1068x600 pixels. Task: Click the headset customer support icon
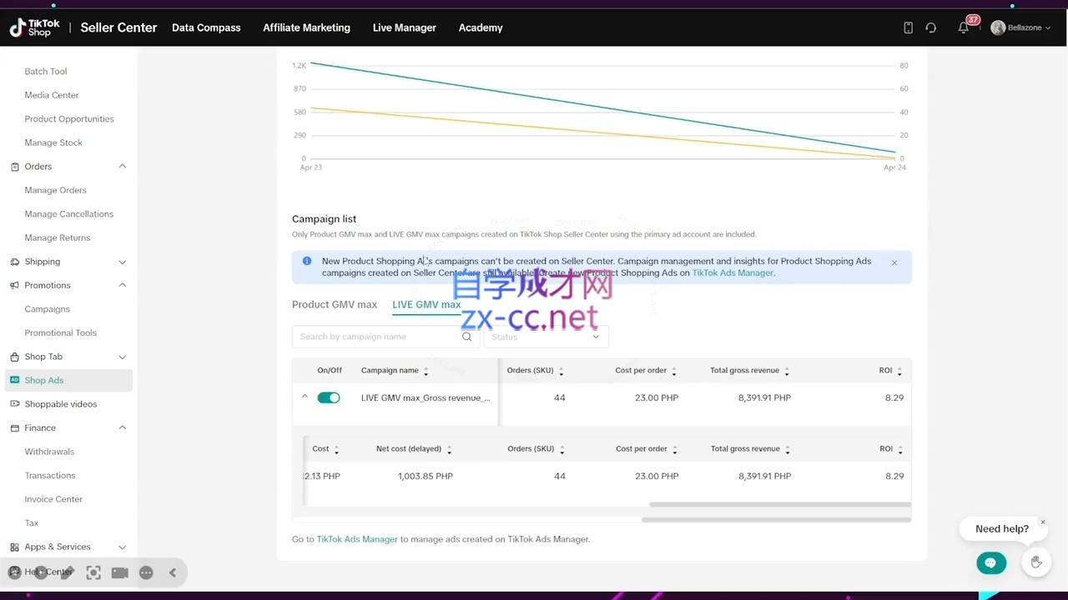(931, 28)
